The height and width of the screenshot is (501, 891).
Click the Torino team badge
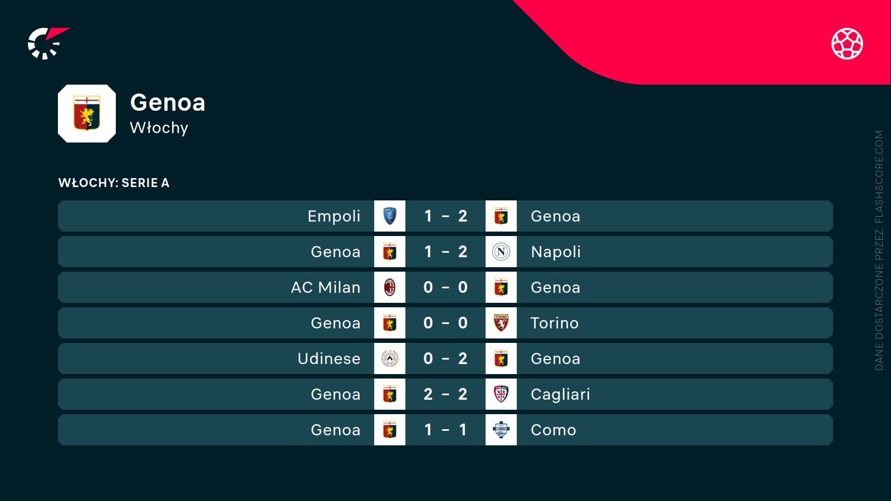[501, 323]
